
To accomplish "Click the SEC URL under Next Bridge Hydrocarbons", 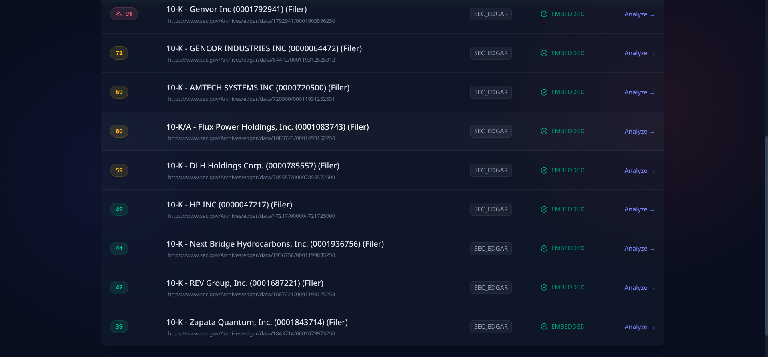I will 252,255.
